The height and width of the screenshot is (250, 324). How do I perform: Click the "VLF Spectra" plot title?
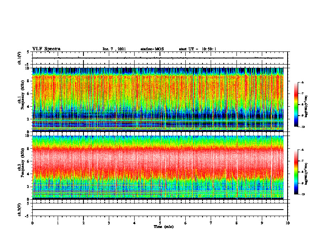tap(46, 49)
